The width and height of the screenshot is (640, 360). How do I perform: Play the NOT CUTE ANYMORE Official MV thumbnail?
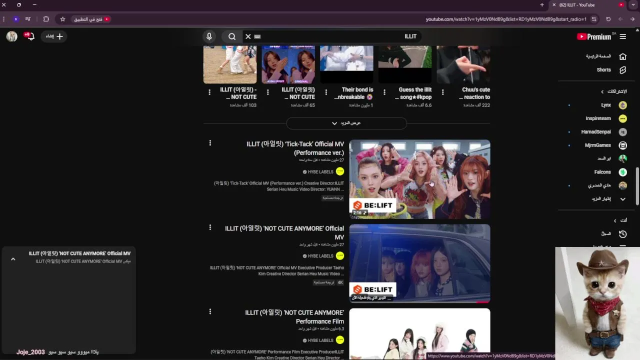coord(419,263)
